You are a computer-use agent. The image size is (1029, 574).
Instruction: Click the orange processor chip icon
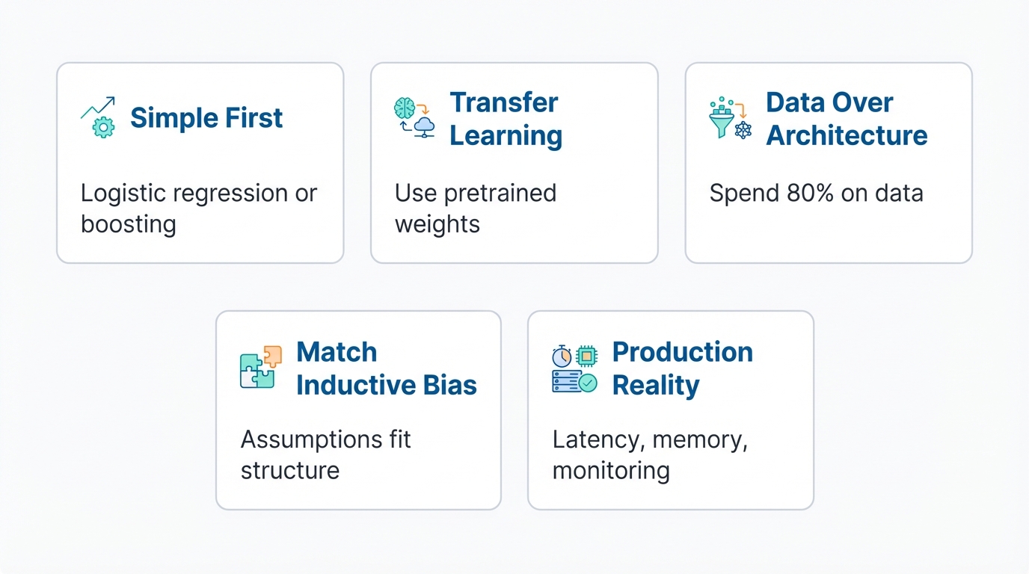(587, 357)
